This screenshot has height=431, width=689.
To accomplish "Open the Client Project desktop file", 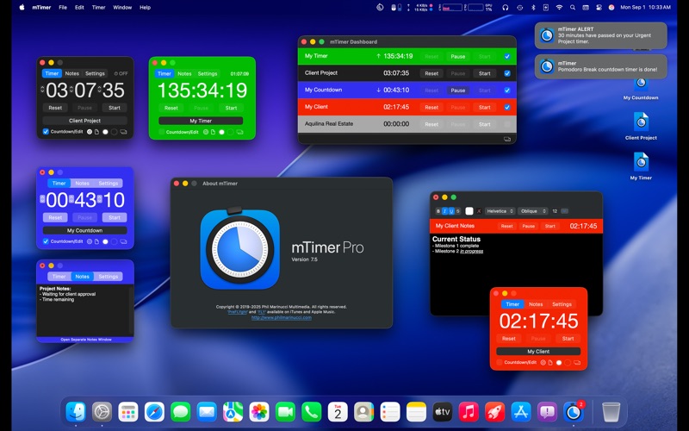I will pyautogui.click(x=641, y=126).
